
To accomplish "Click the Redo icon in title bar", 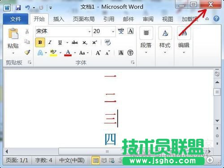I will 41,8.
